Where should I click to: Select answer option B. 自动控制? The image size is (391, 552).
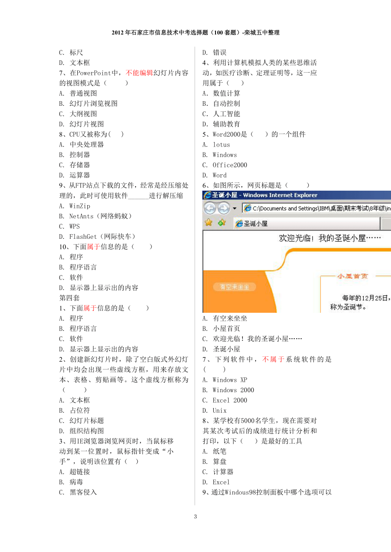[x=221, y=103]
